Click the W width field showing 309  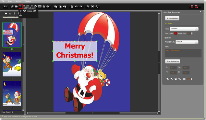click(x=186, y=68)
